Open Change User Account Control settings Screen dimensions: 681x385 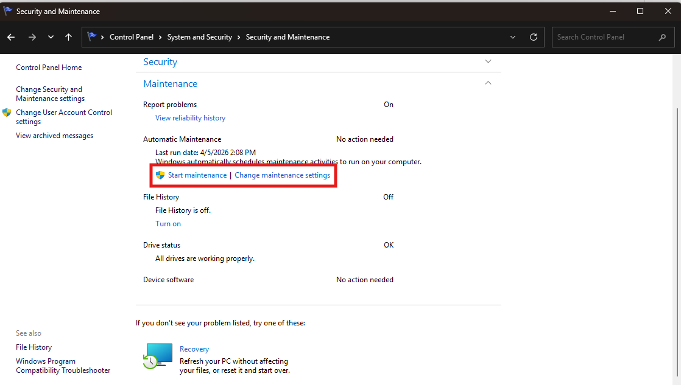64,117
